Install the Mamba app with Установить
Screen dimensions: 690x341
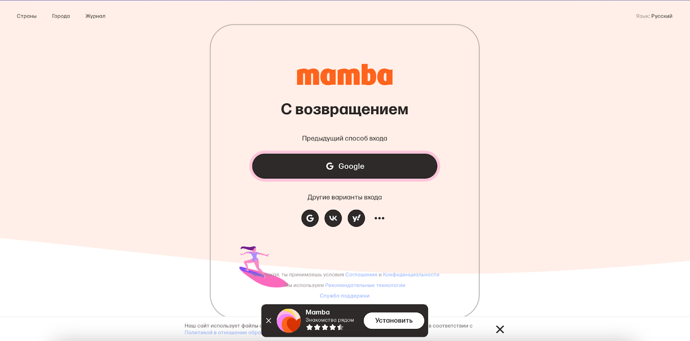click(394, 321)
